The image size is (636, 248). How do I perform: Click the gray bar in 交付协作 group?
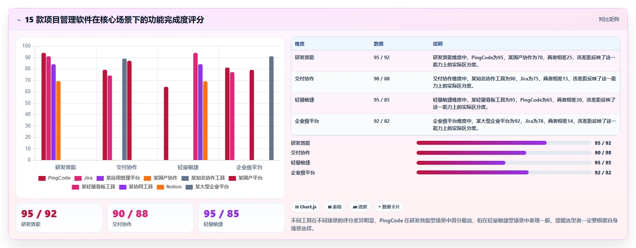point(125,109)
